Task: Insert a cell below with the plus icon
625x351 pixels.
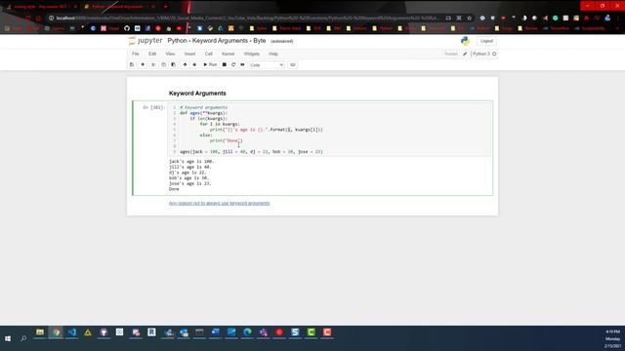Action: pos(143,64)
